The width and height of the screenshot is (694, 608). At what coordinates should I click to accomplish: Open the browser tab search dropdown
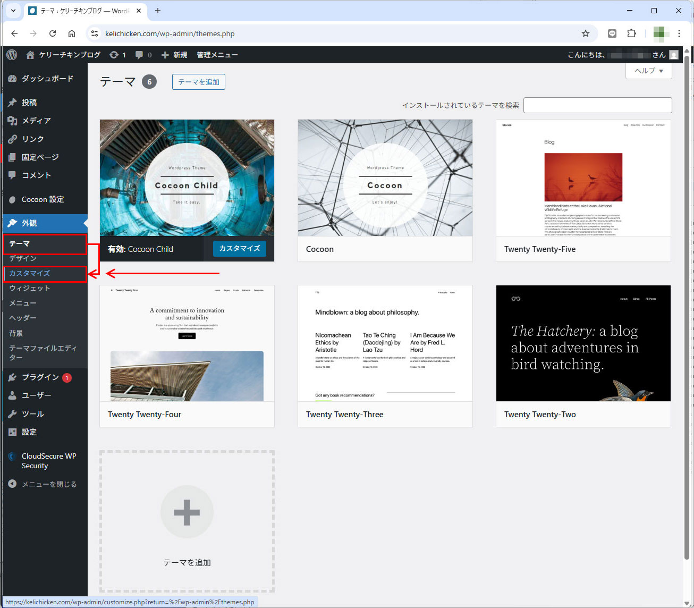point(13,11)
